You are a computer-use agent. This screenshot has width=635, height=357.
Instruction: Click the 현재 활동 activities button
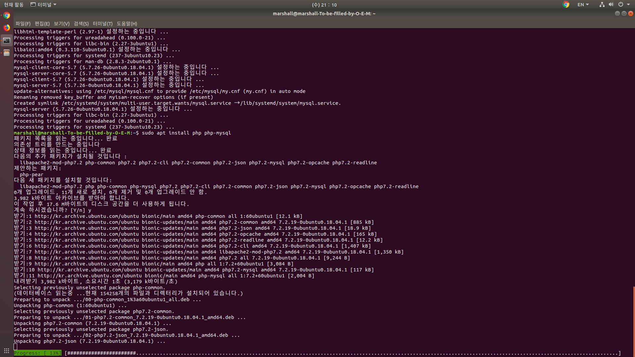pos(14,5)
